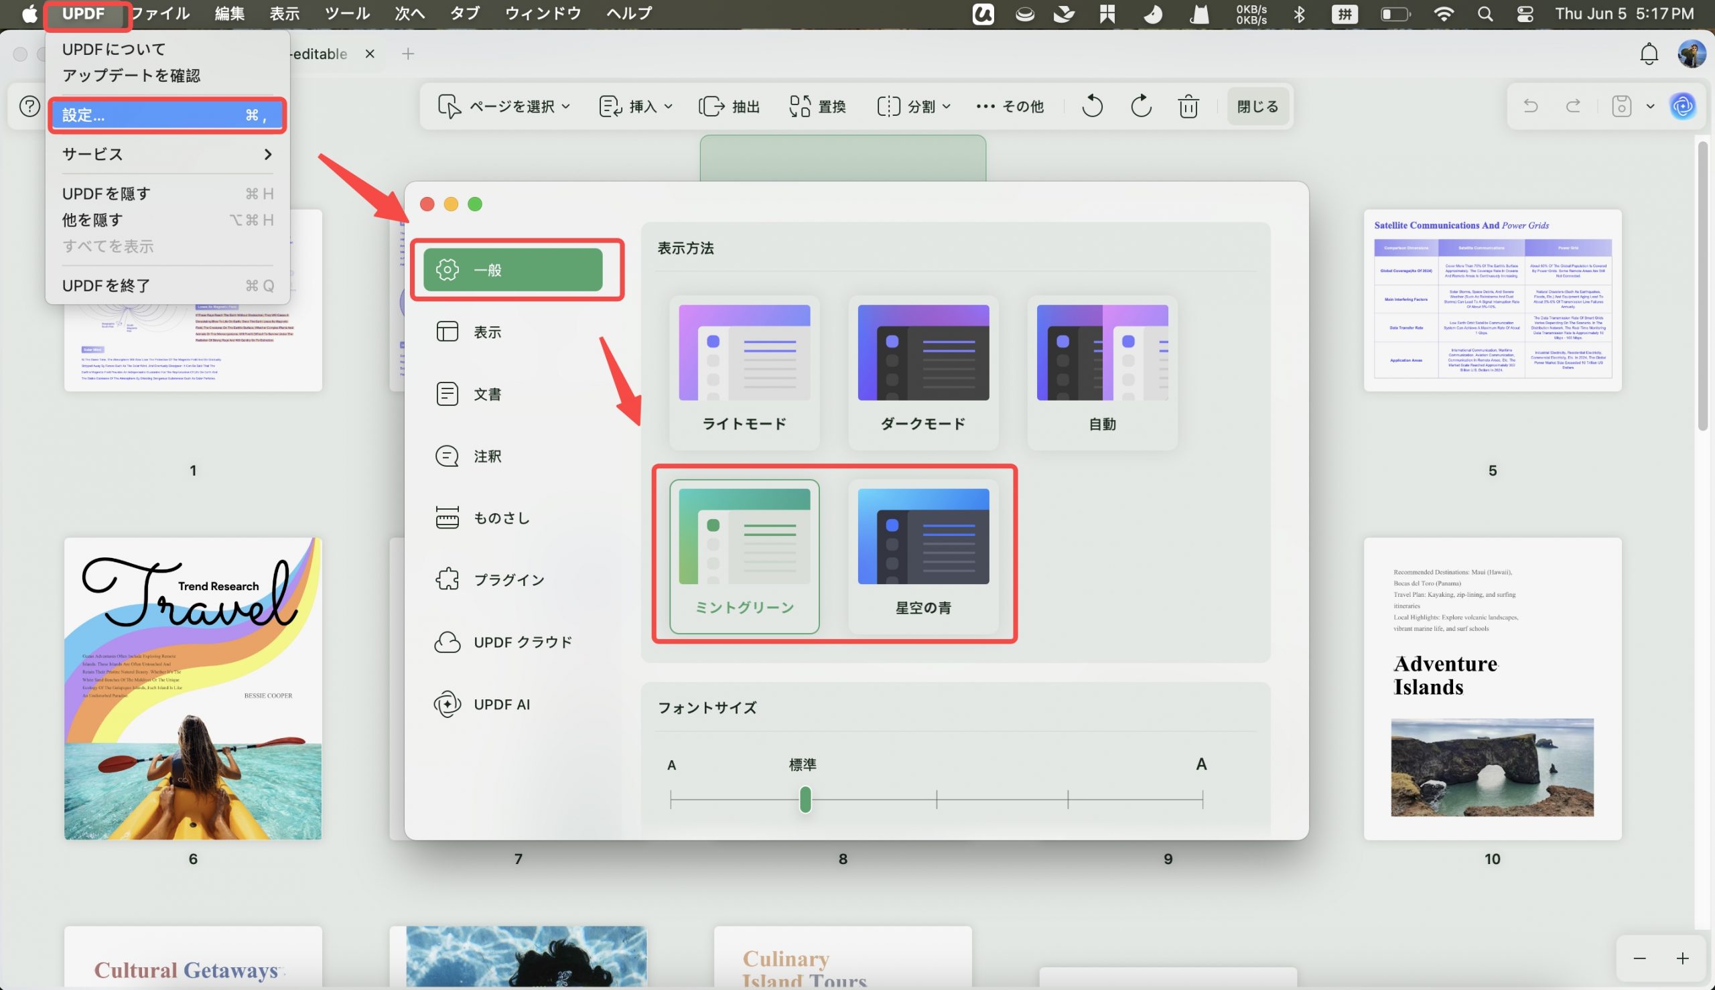Zoom out thumbnails with minus button
This screenshot has height=990, width=1715.
click(1639, 958)
